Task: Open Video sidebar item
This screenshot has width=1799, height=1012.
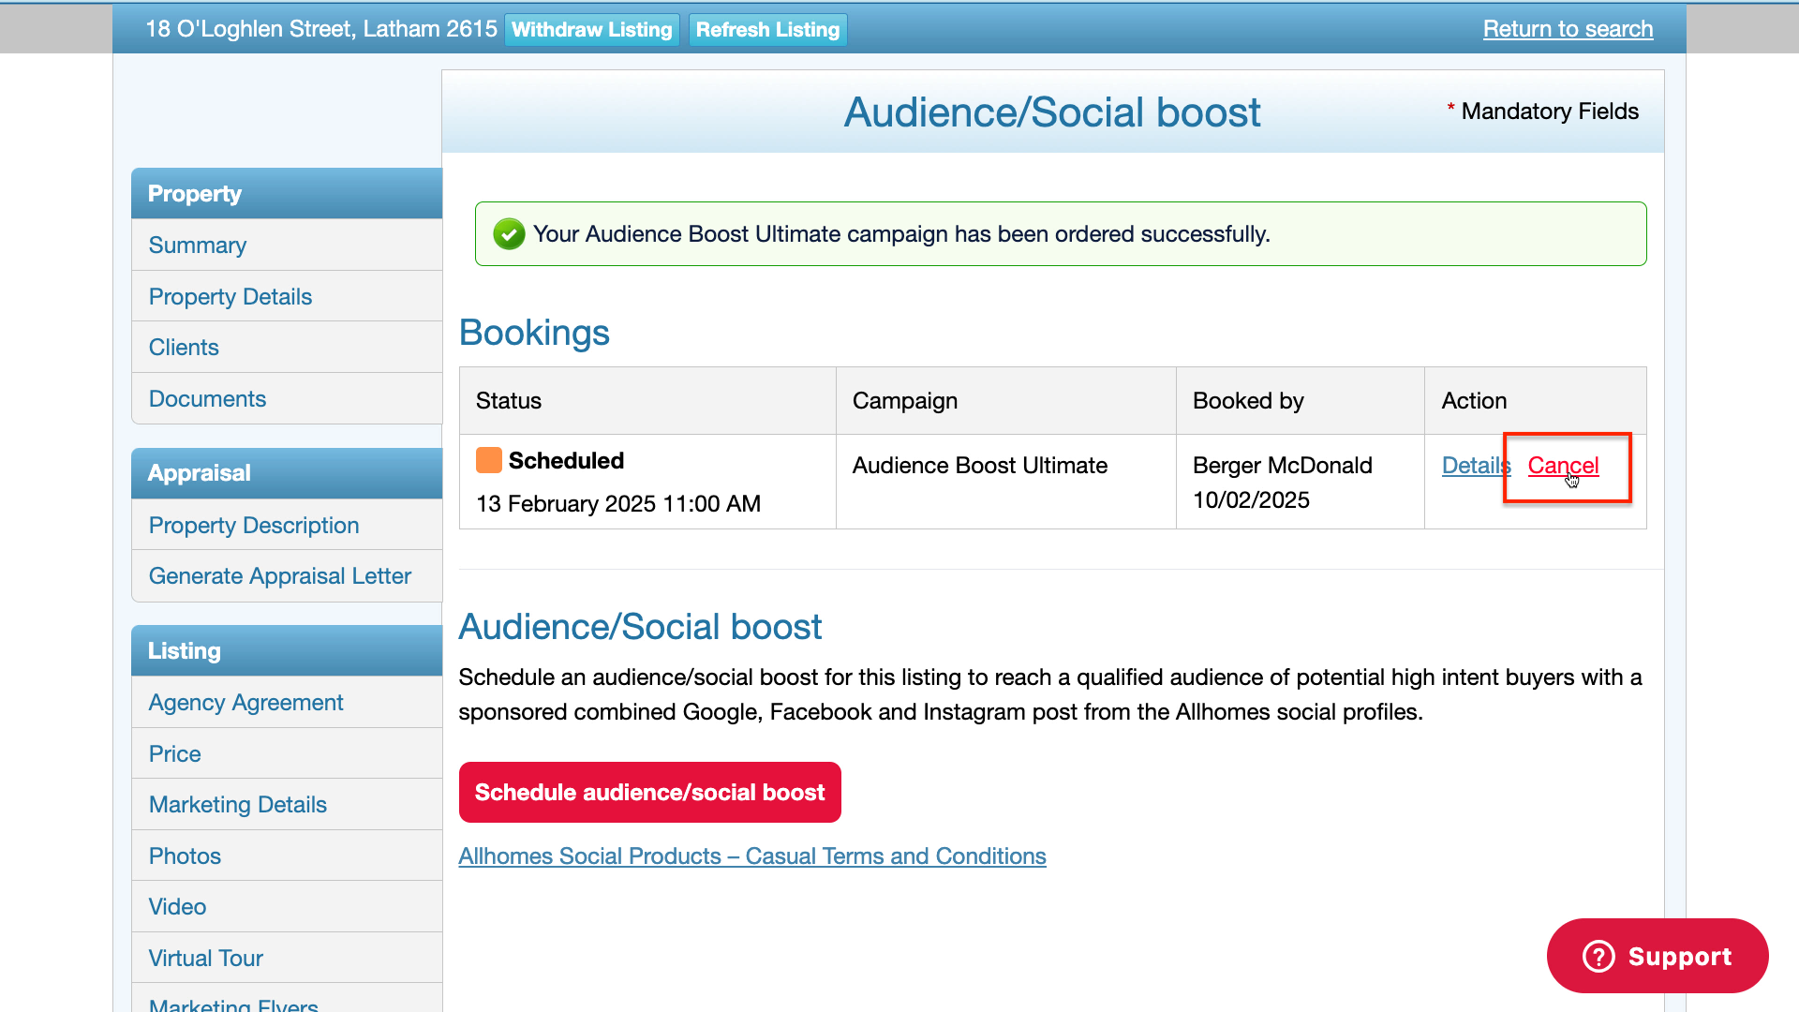Action: tap(287, 907)
